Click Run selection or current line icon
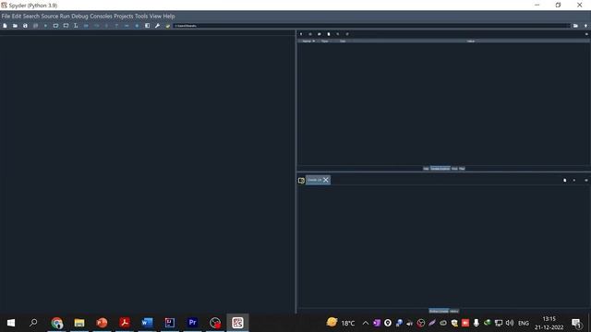This screenshot has height=332, width=591. tap(76, 26)
